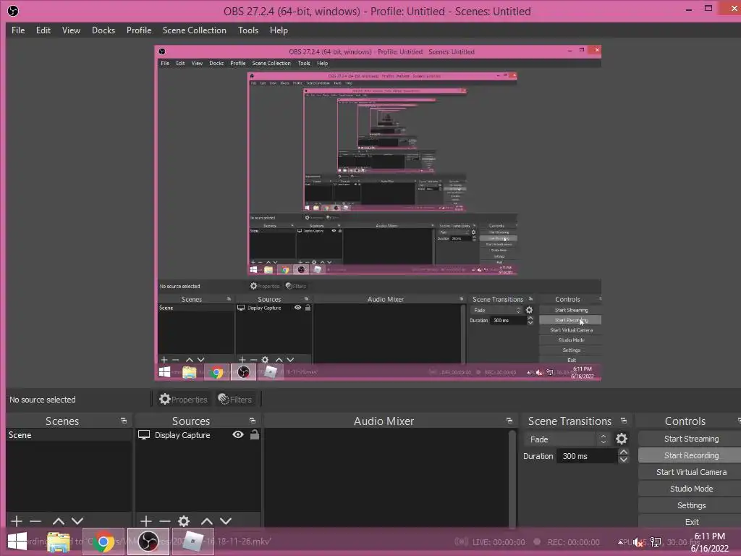Click the Duration 300 ms input field
This screenshot has width=741, height=556.
[x=587, y=456]
